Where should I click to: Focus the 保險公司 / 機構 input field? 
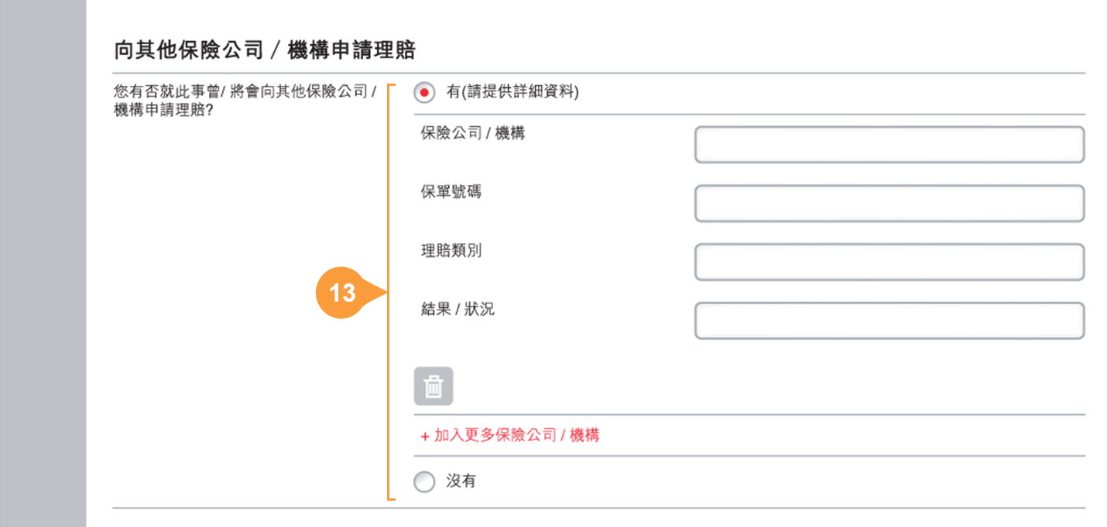[x=889, y=145]
